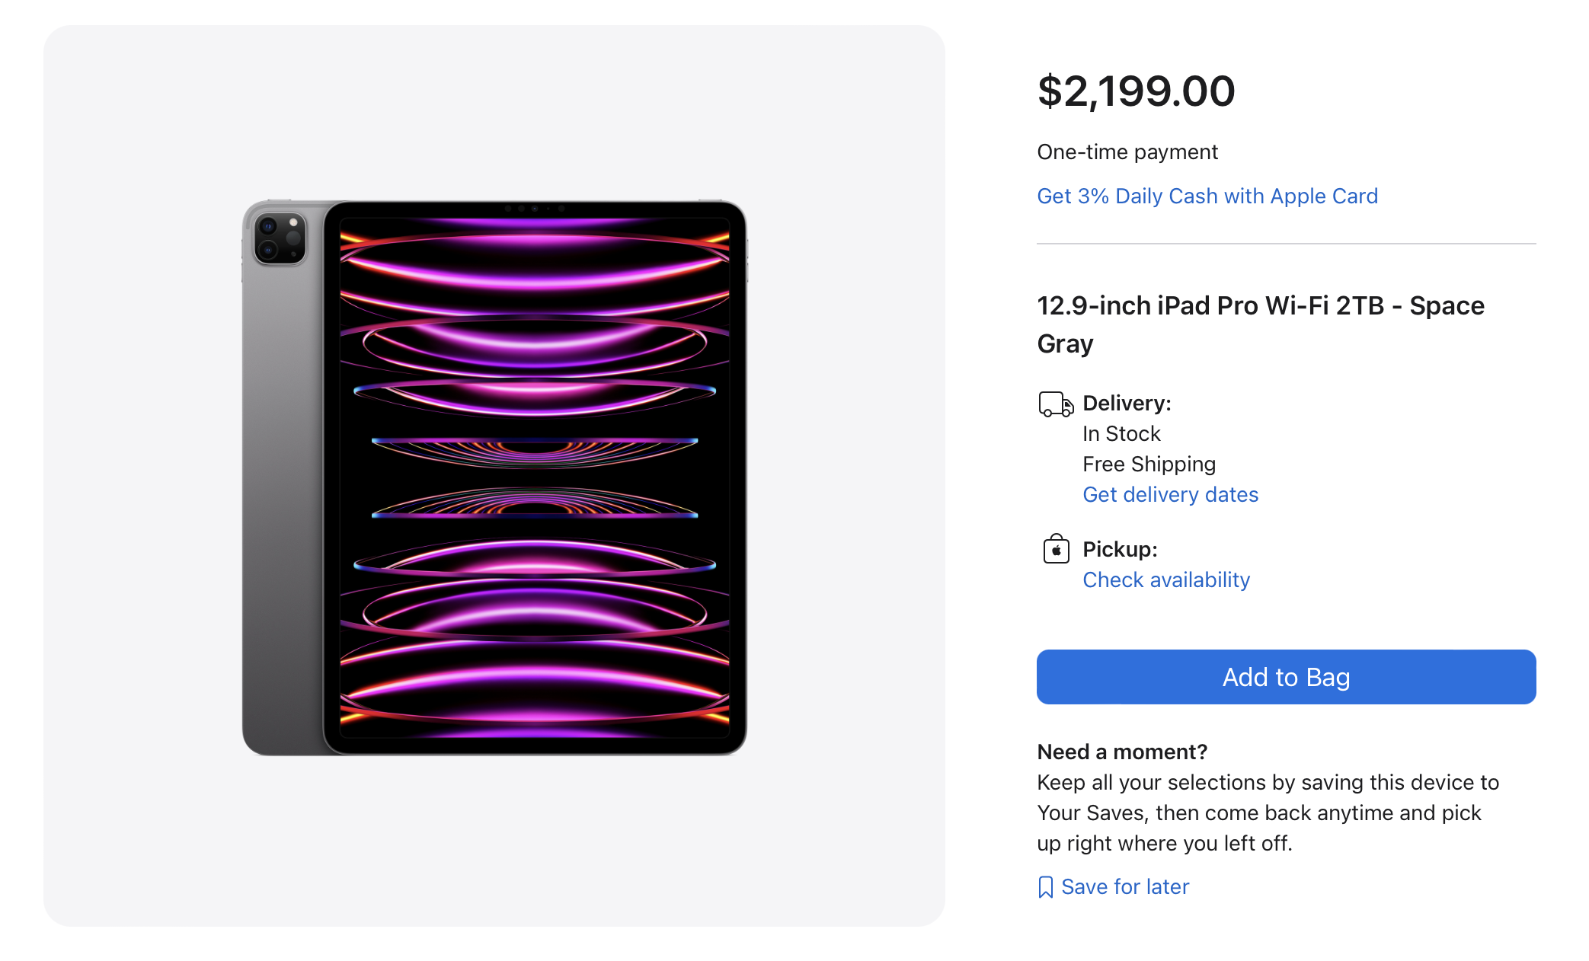Click the iPad rear camera module

pos(280,238)
